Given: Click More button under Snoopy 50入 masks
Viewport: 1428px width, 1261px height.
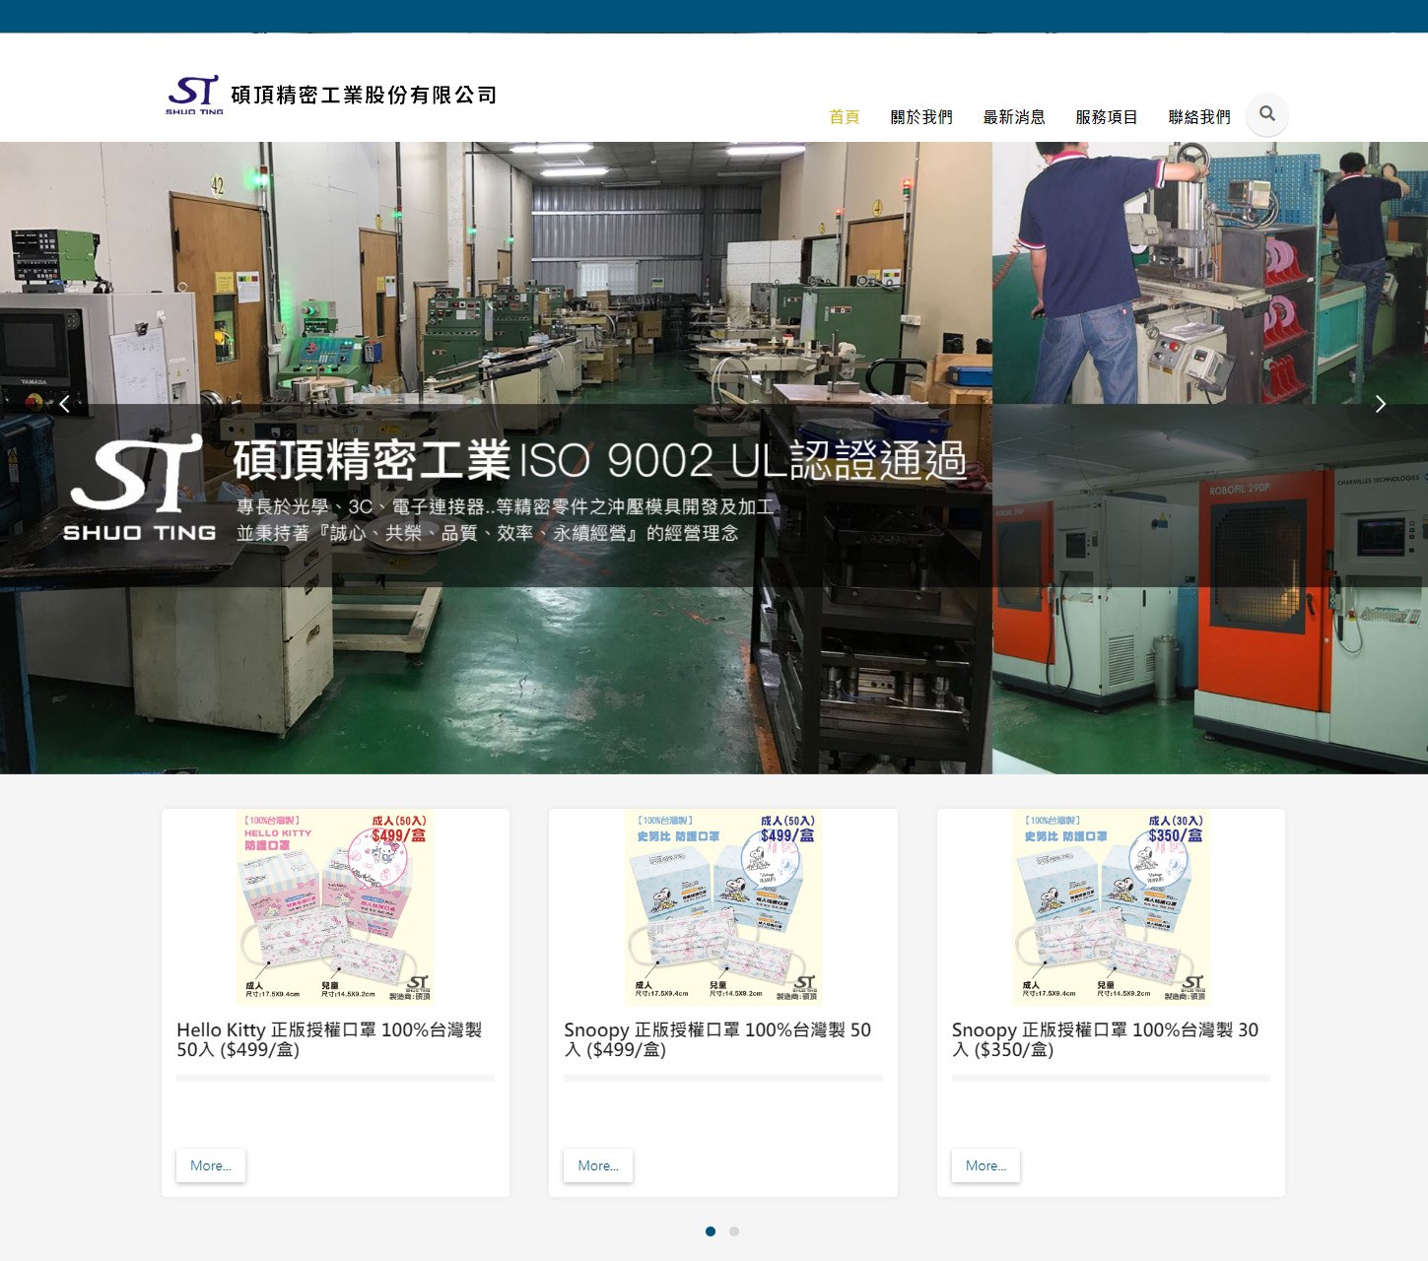Looking at the screenshot, I should coord(598,1165).
